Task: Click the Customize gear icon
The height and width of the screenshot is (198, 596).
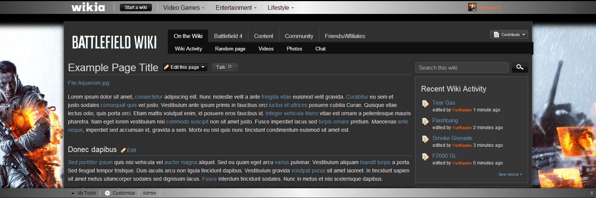Action: (x=107, y=193)
